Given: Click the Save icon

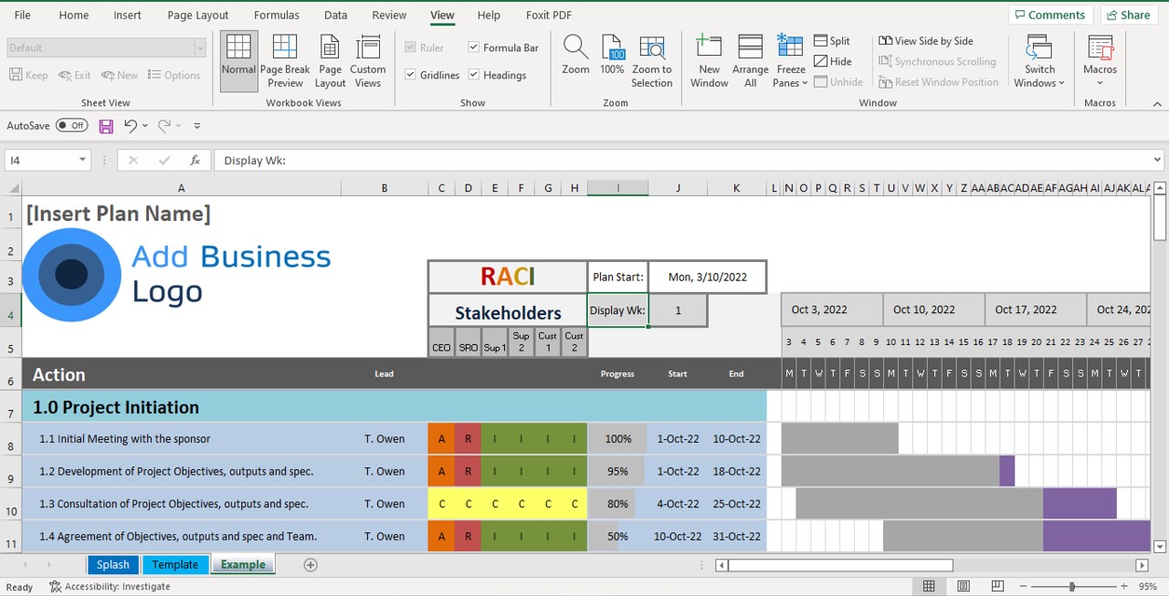Looking at the screenshot, I should (106, 126).
